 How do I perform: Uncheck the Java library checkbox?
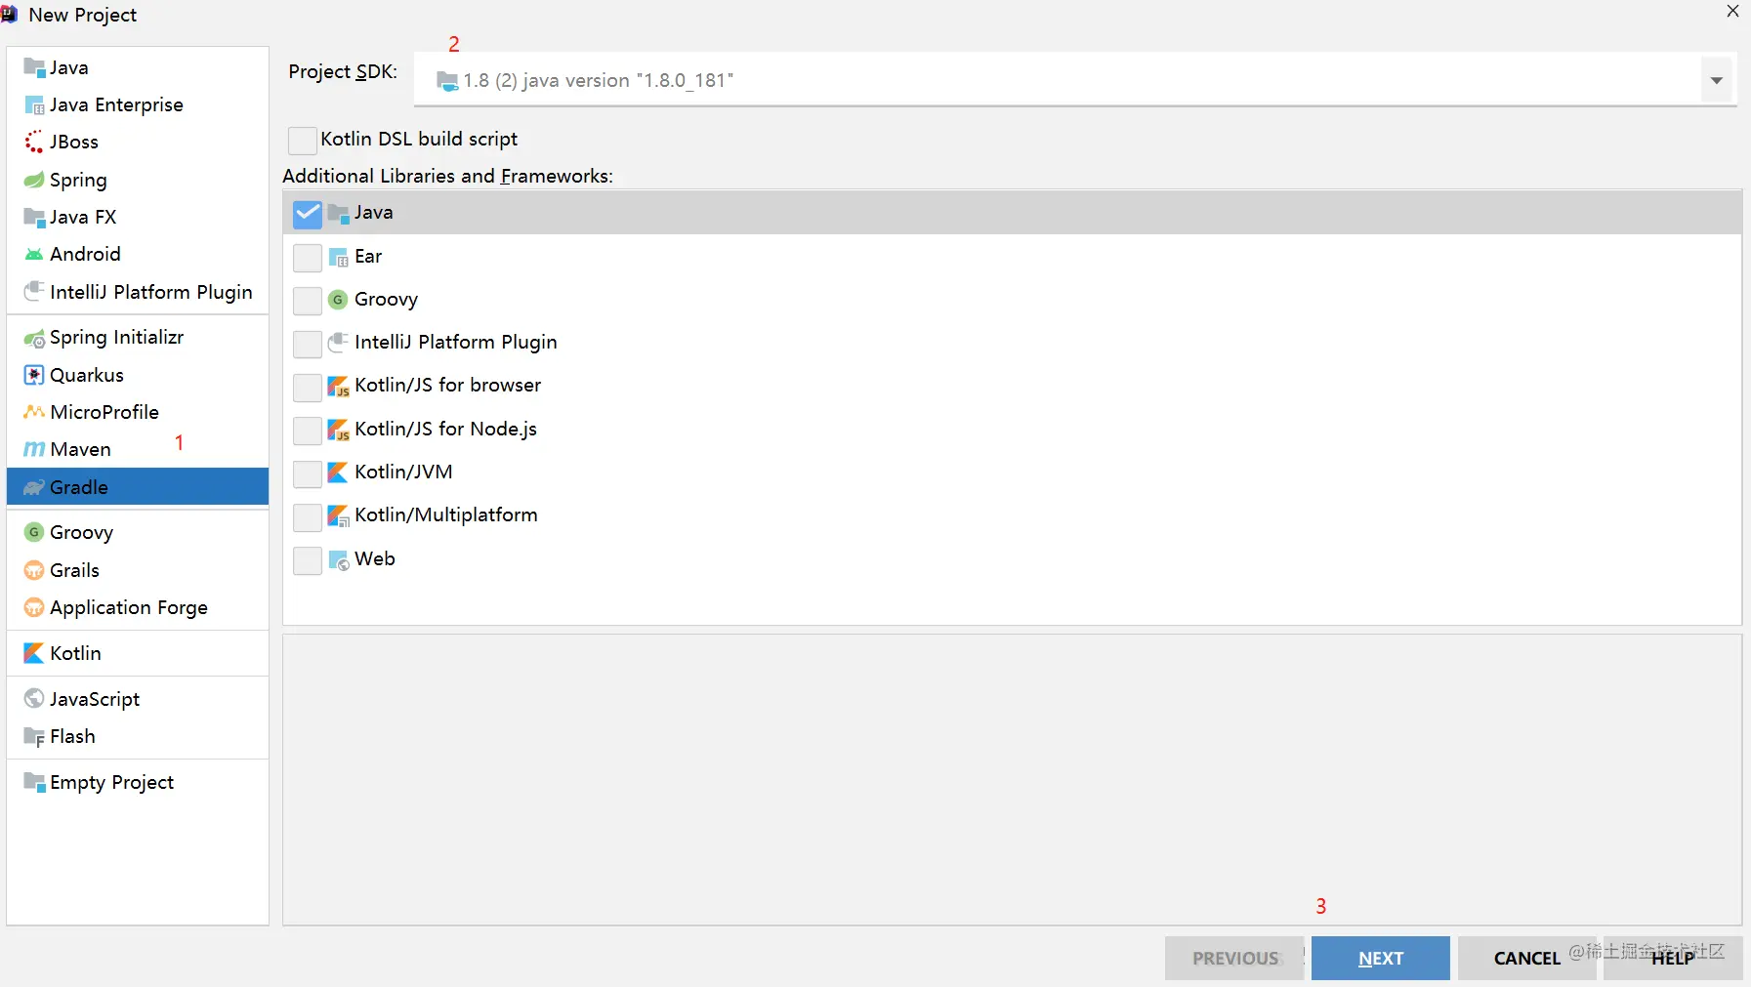[x=308, y=213]
